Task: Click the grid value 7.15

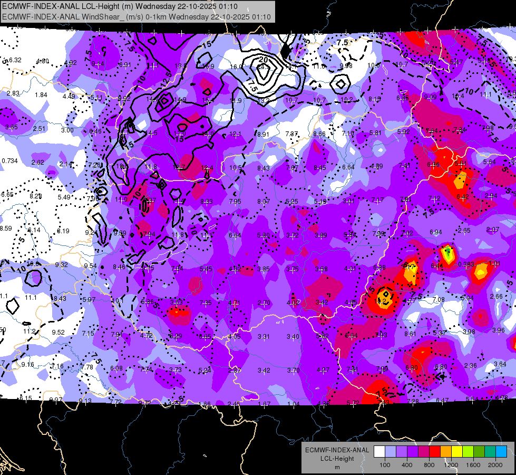Action: click(88, 334)
